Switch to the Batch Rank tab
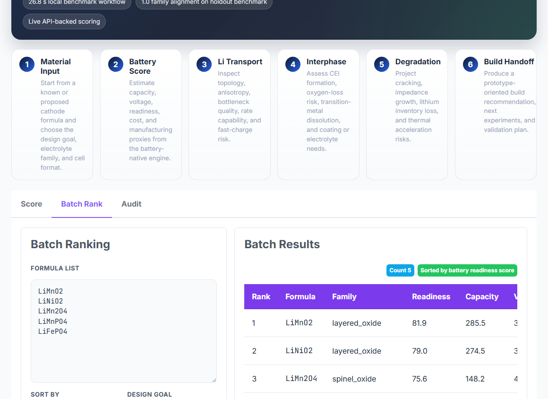The width and height of the screenshot is (548, 399). (82, 204)
